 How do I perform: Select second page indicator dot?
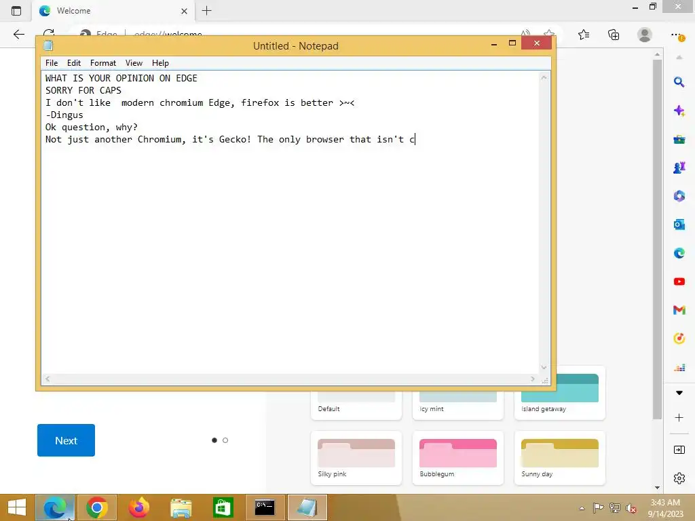225,440
